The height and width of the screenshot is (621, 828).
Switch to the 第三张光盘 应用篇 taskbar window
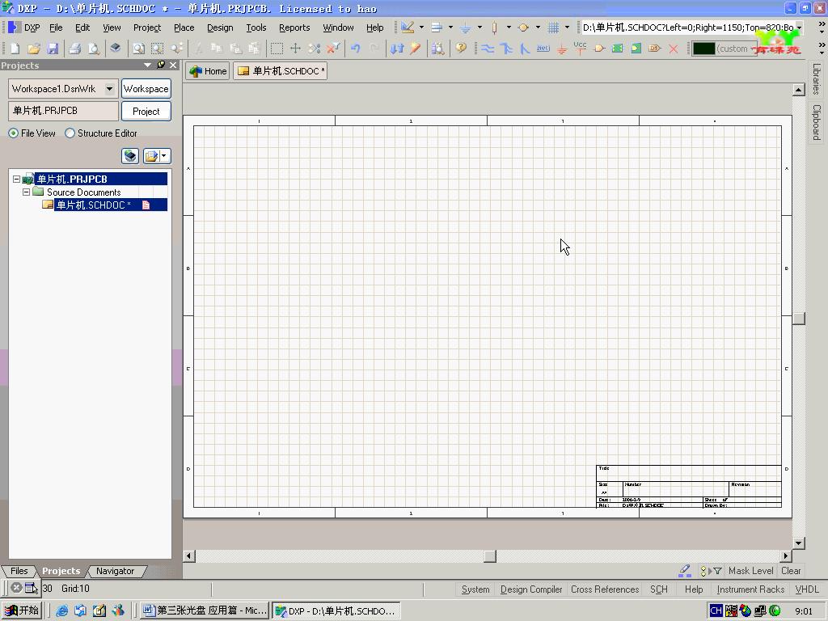tap(205, 610)
